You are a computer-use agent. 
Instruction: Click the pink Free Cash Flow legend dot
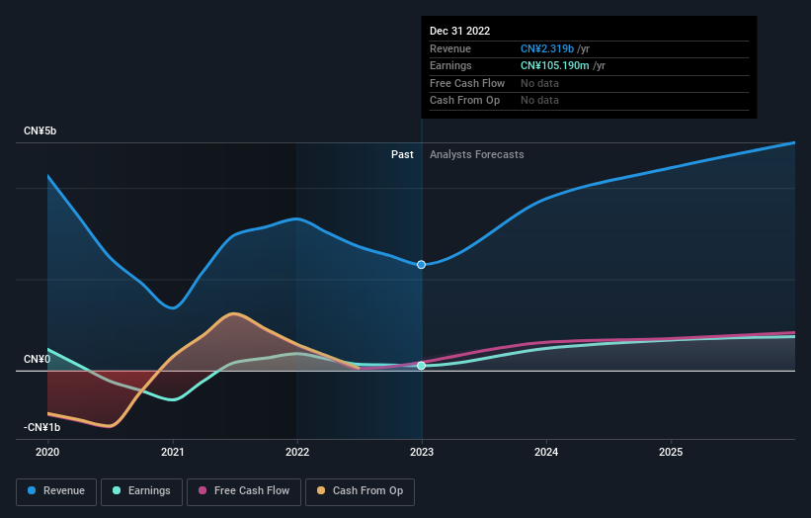203,490
